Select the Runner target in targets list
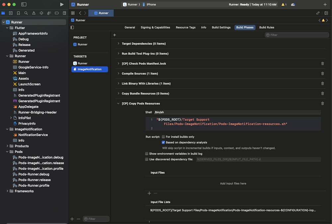 coord(82,63)
